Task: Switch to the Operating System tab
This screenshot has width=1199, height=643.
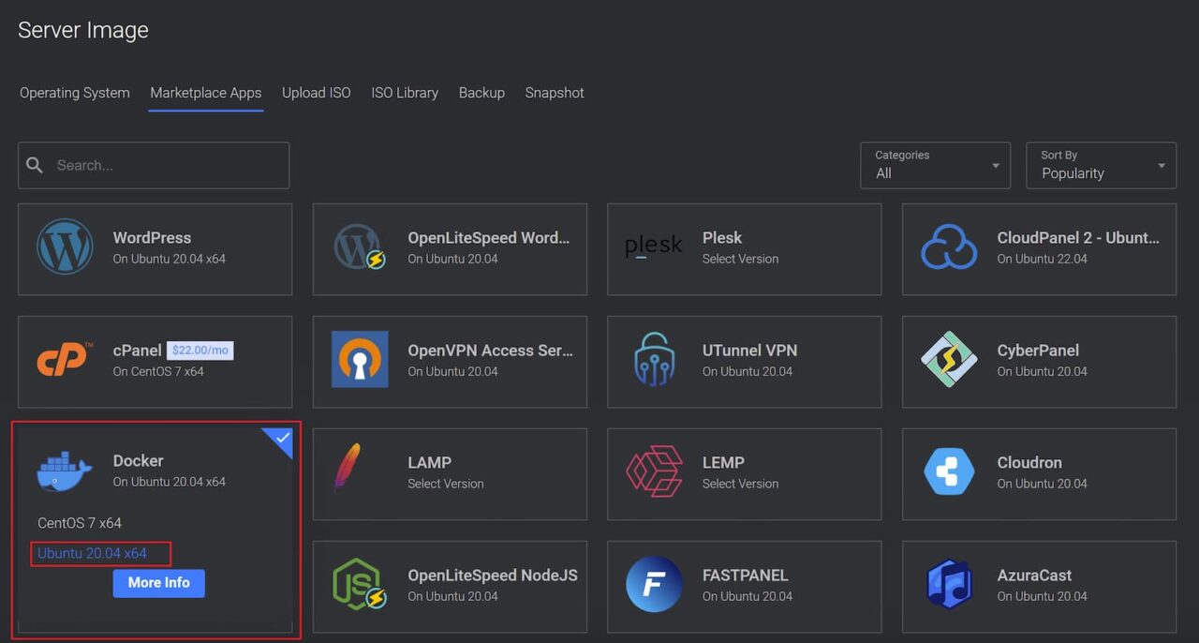Action: tap(75, 93)
